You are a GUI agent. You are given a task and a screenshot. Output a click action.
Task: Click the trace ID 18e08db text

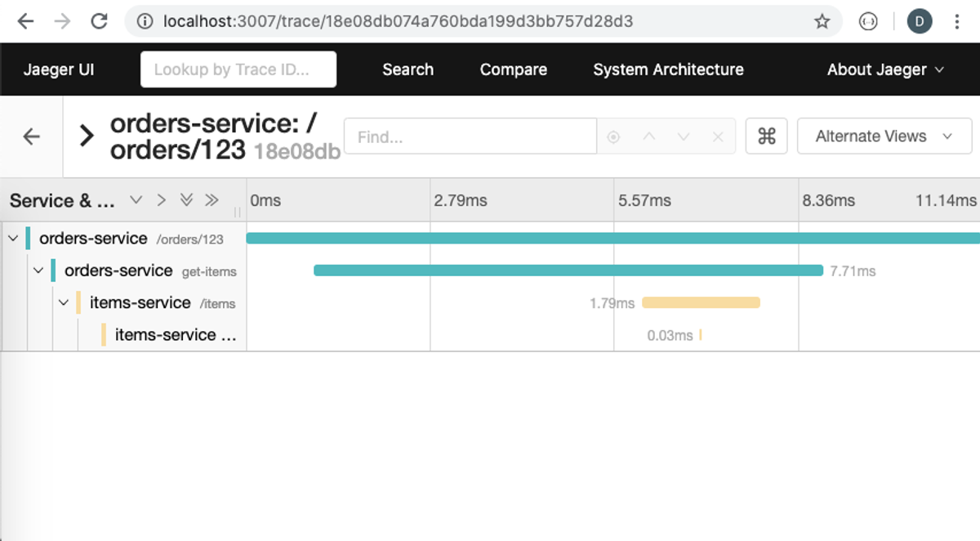[296, 151]
